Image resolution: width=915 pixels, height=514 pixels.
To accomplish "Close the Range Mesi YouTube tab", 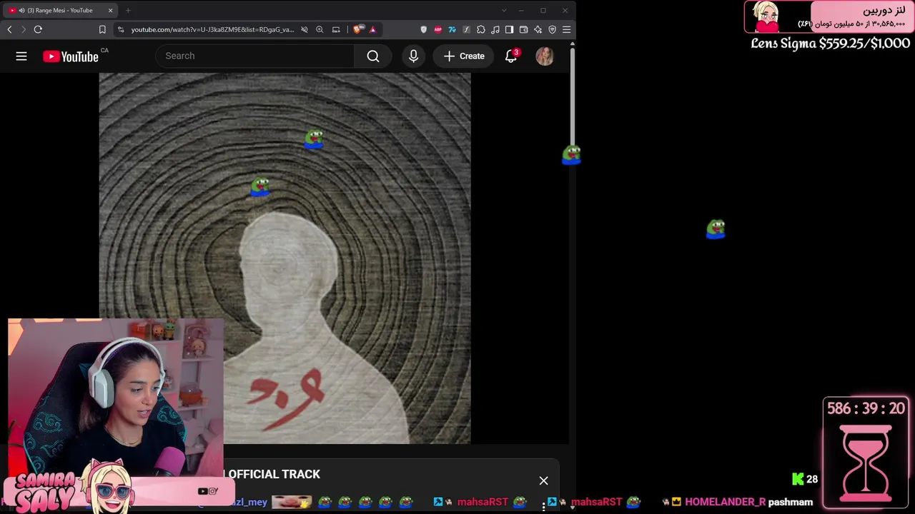I will pos(111,10).
